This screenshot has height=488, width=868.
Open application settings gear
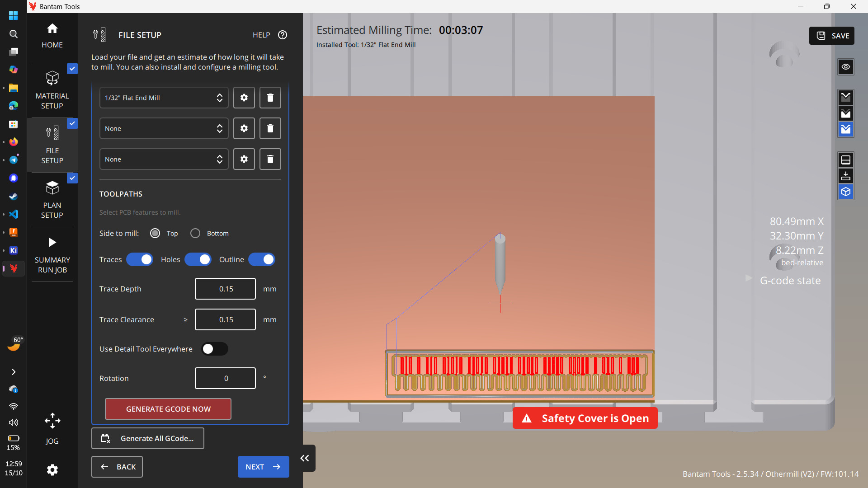pyautogui.click(x=52, y=470)
